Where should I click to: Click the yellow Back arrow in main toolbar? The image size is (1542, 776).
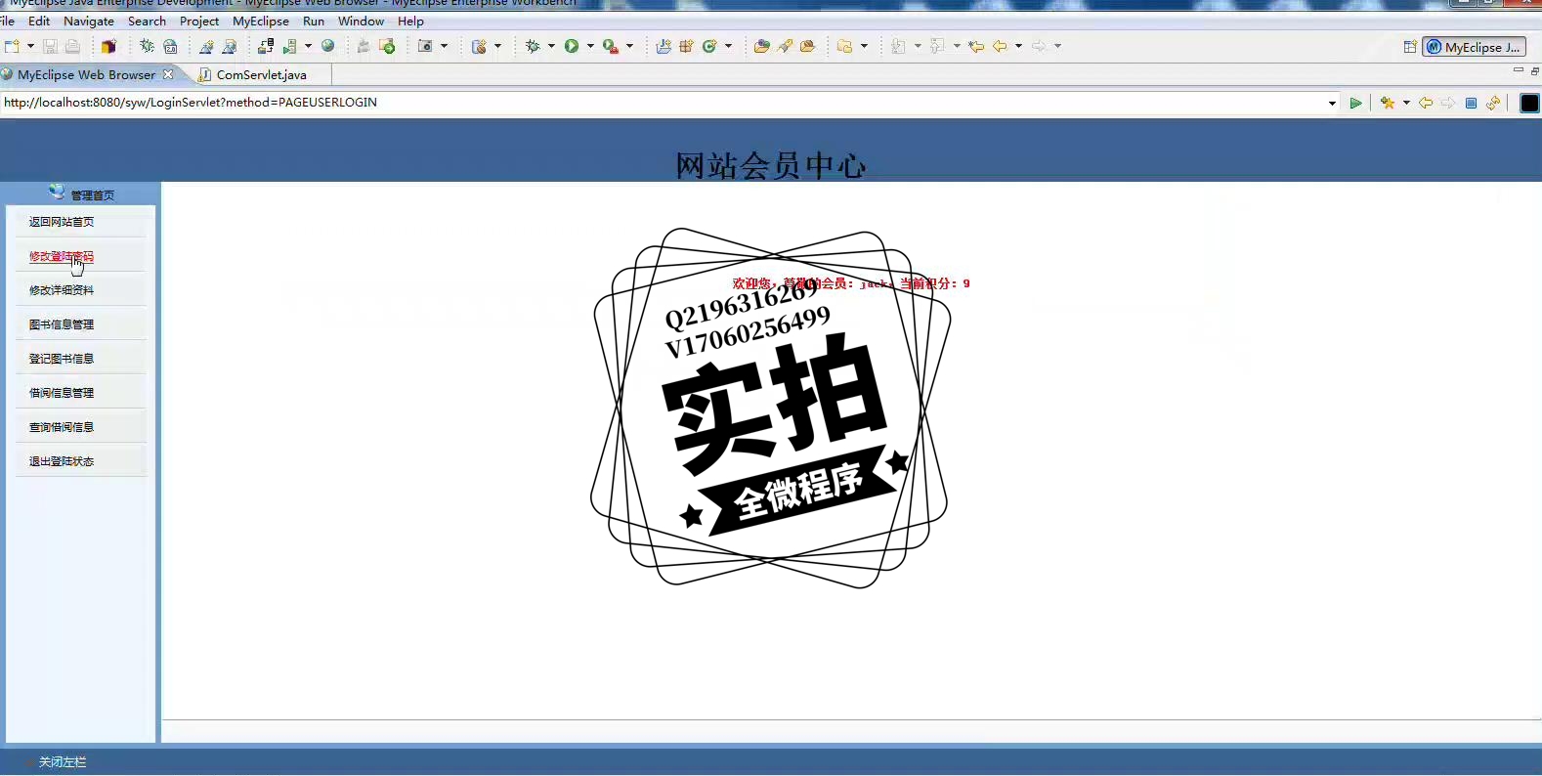pyautogui.click(x=1000, y=46)
